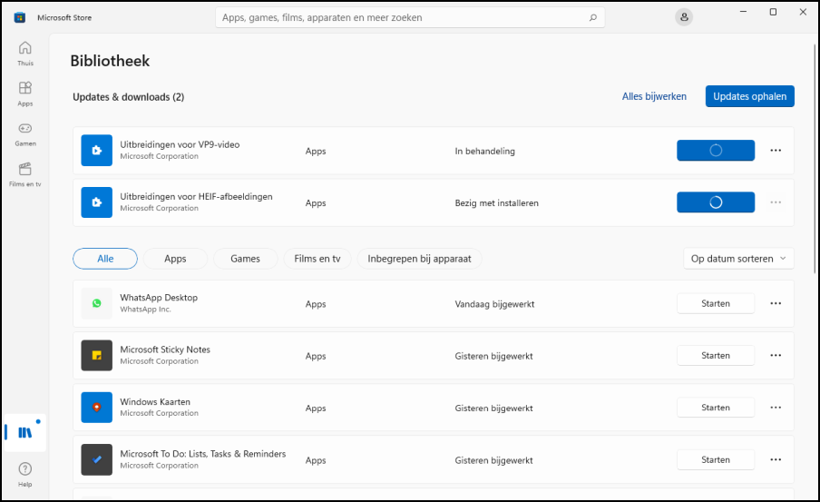The width and height of the screenshot is (820, 502).
Task: Click the user profile avatar icon
Action: coord(684,17)
